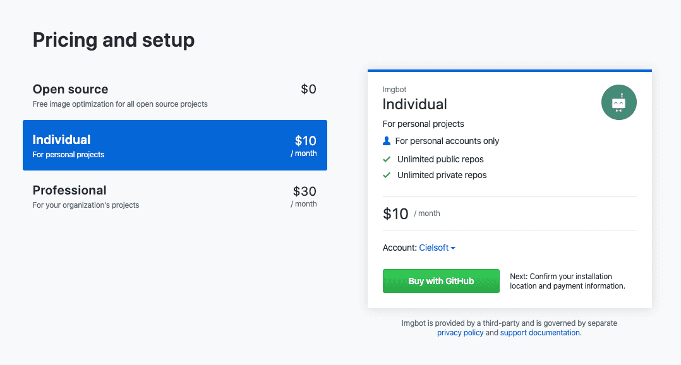Click the Unlimited private repos text

click(x=442, y=175)
